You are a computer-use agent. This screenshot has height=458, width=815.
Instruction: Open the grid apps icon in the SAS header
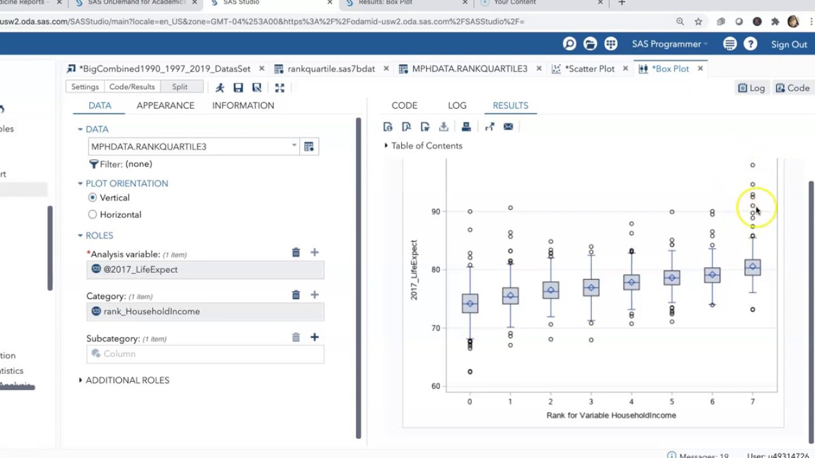point(611,44)
